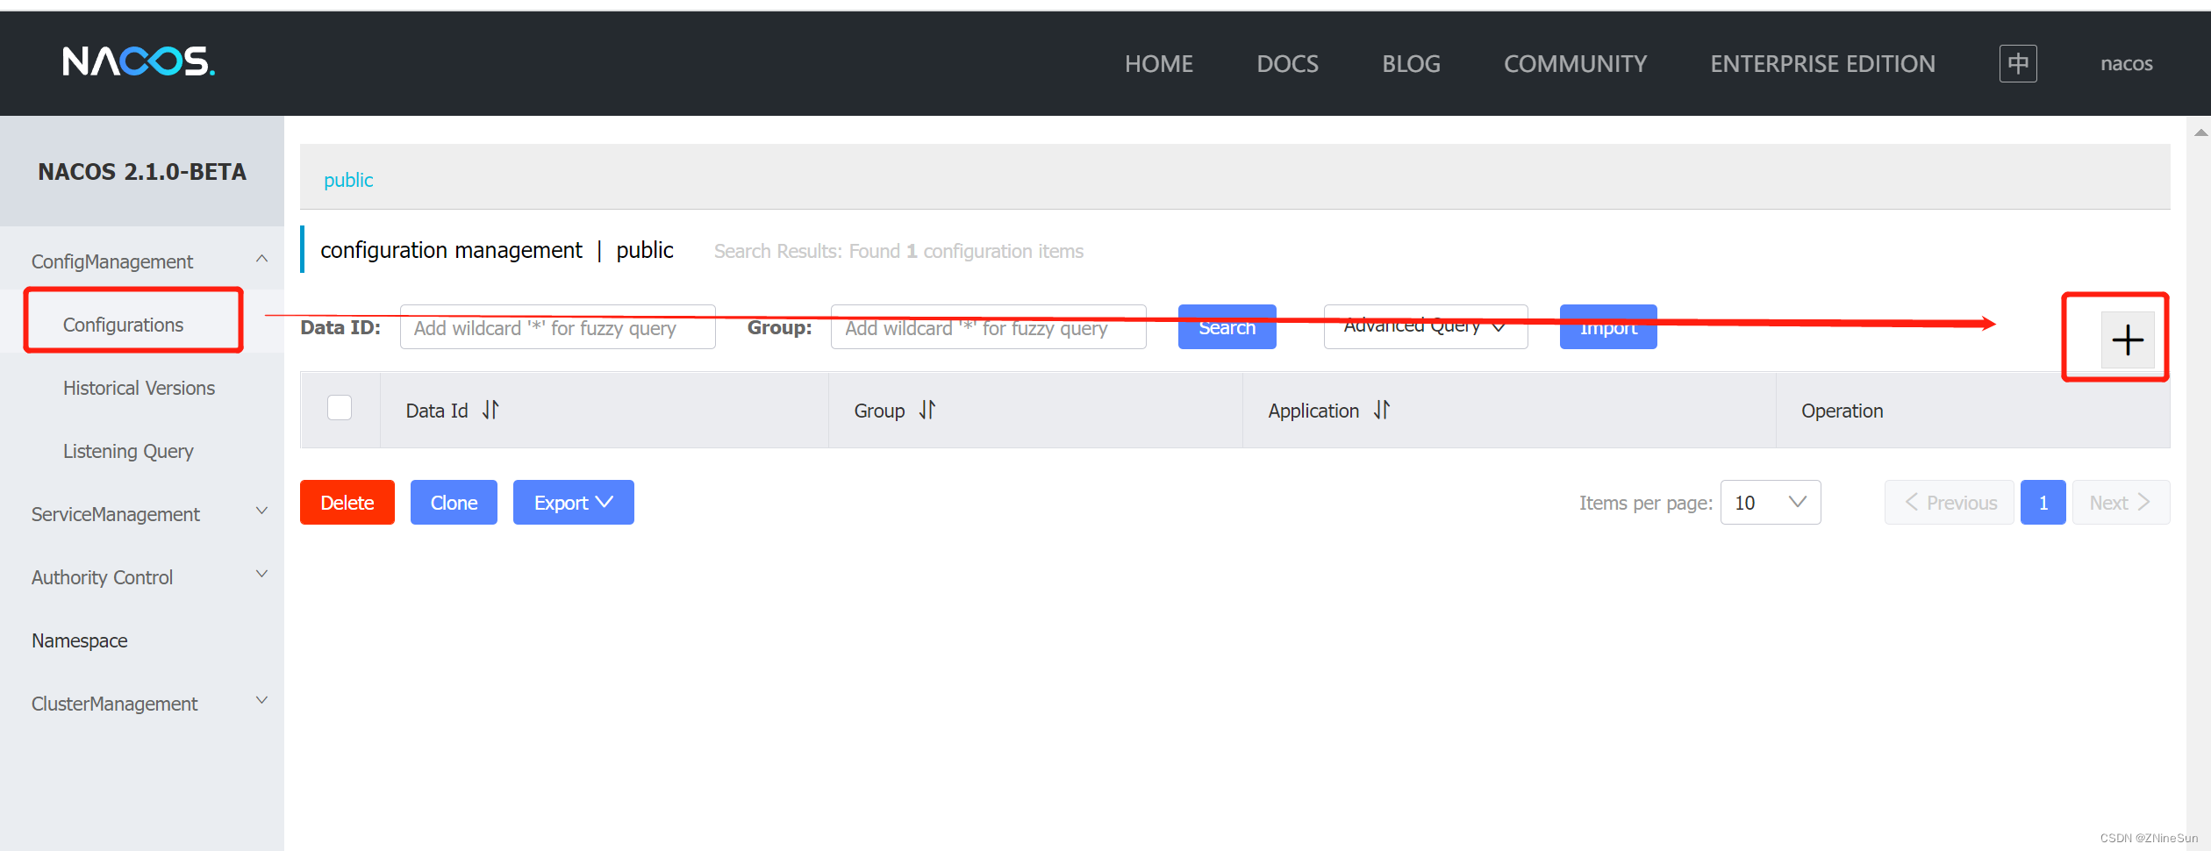Focus the Group search field
Image resolution: width=2211 pixels, height=851 pixels.
[x=988, y=327]
